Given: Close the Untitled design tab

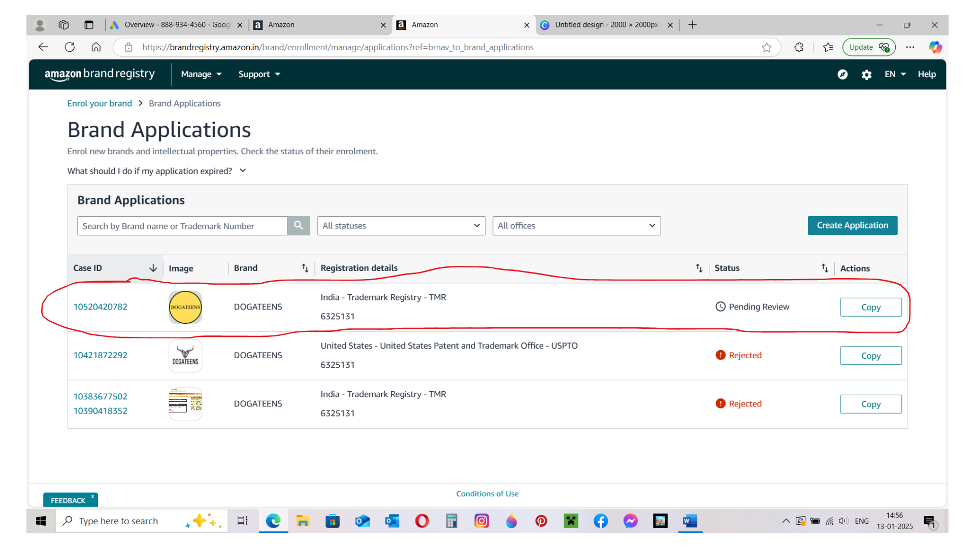Looking at the screenshot, I should tap(670, 25).
